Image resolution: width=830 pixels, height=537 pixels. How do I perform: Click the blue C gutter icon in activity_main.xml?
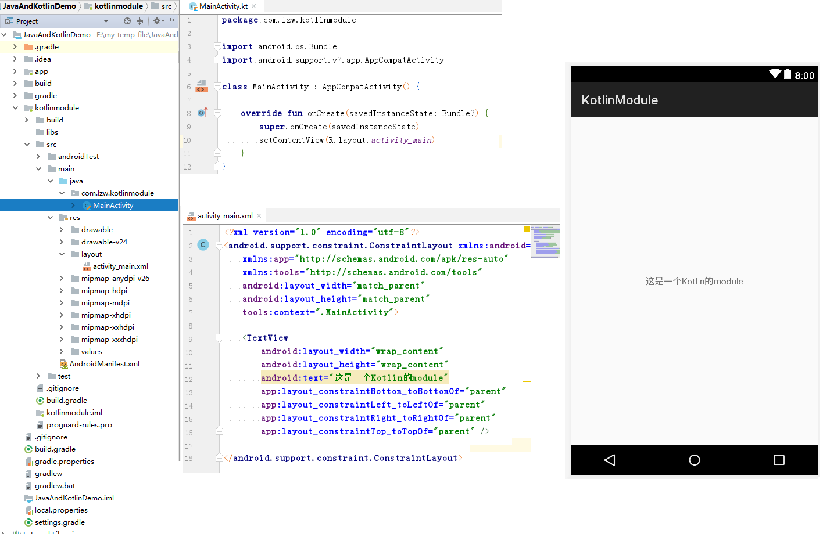[203, 245]
